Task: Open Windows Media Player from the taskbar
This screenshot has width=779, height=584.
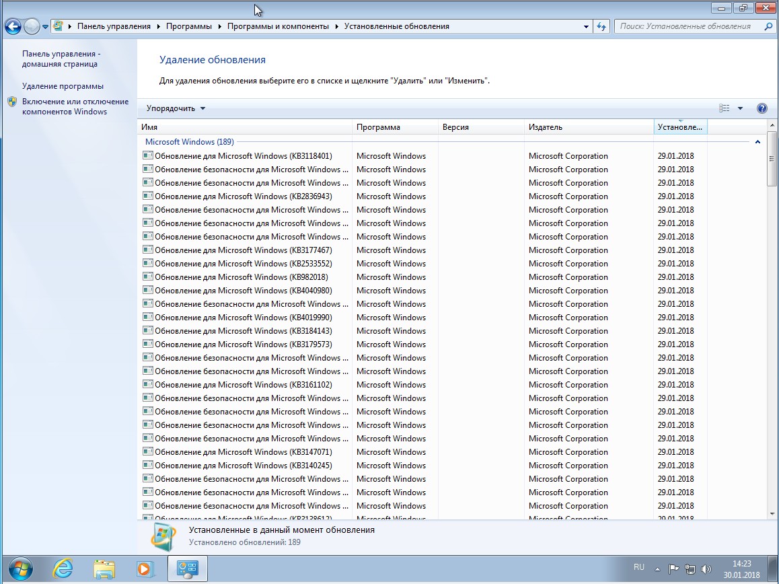Action: pyautogui.click(x=145, y=569)
